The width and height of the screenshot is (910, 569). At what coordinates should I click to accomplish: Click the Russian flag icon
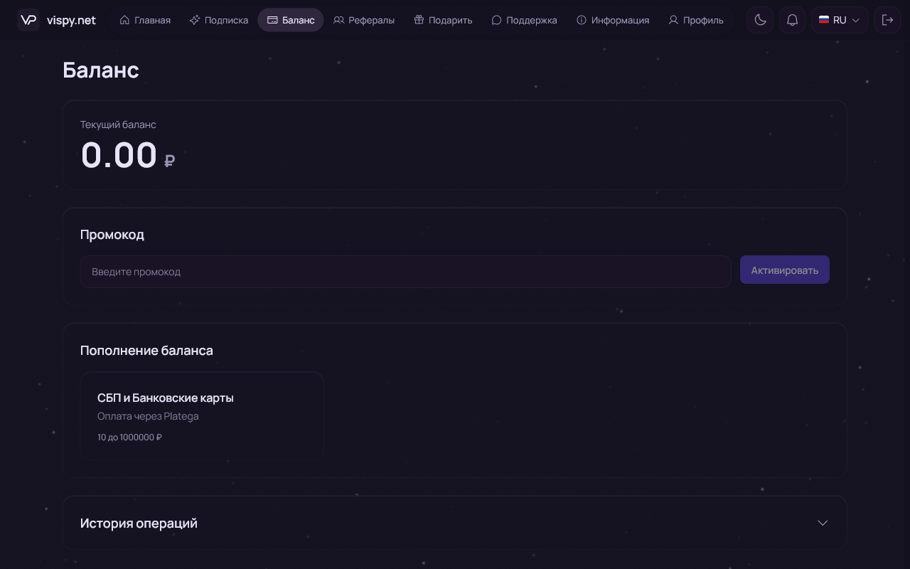(824, 20)
